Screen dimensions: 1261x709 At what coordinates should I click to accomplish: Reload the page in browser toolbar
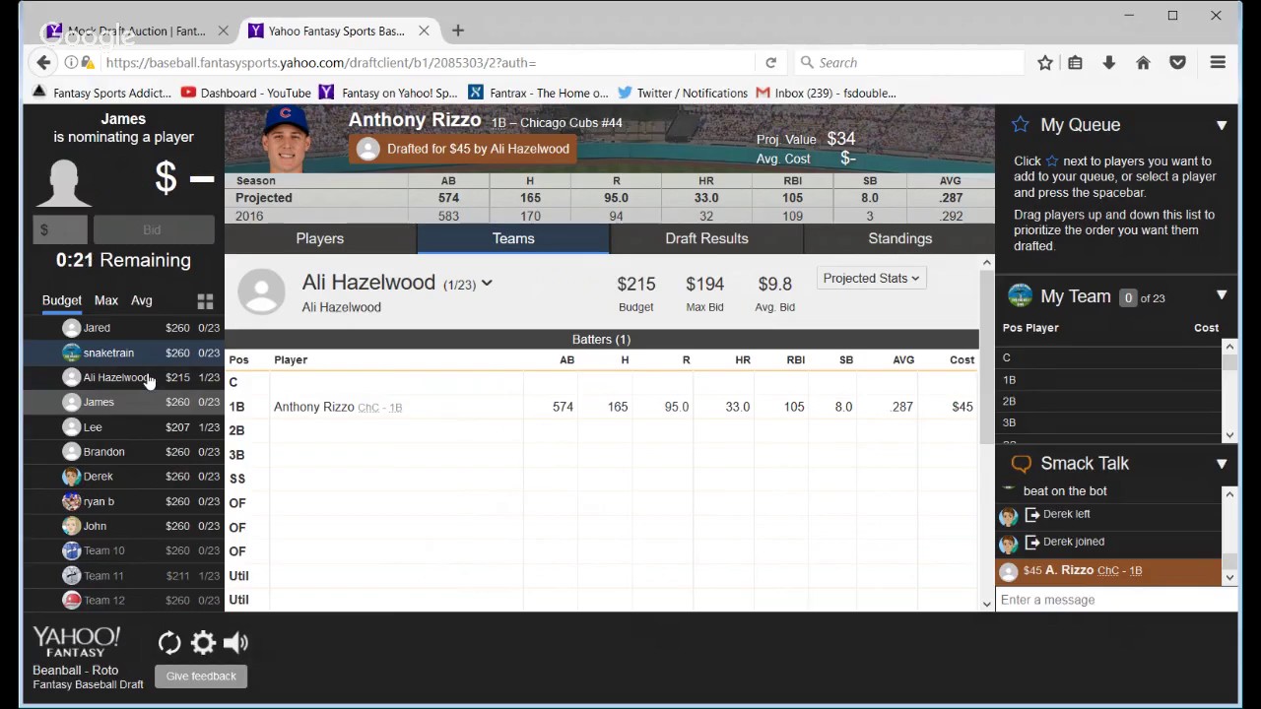click(770, 62)
